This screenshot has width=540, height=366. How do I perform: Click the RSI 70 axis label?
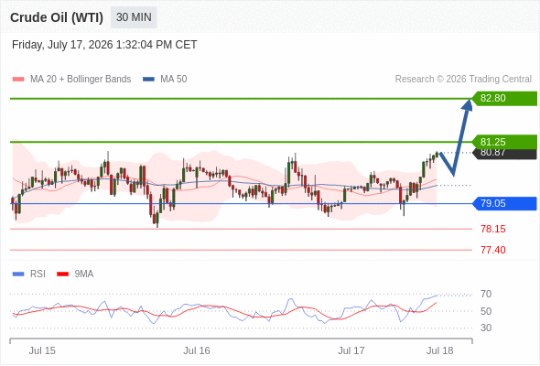486,294
